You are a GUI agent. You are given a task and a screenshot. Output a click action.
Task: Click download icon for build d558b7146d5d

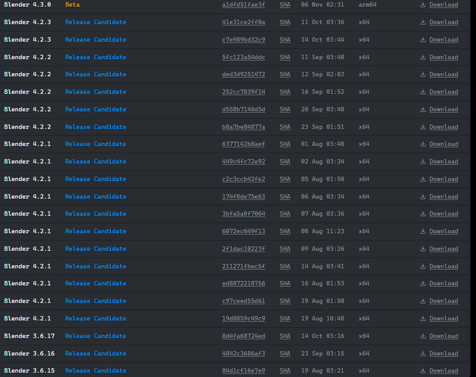click(x=423, y=109)
